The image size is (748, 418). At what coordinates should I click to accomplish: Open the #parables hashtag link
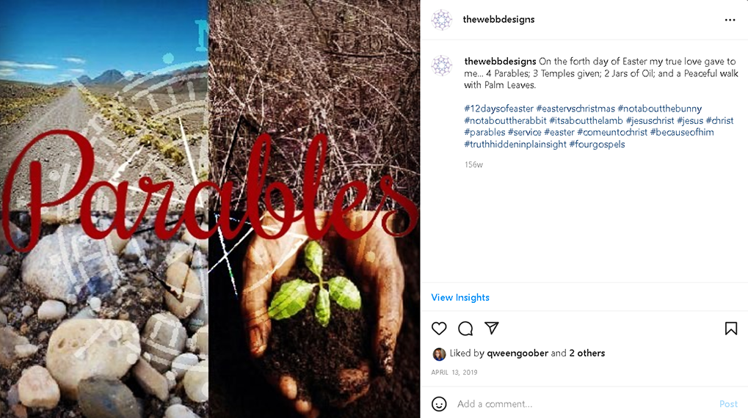tap(484, 132)
